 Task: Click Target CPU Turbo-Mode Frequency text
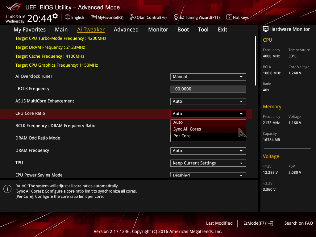[61, 38]
